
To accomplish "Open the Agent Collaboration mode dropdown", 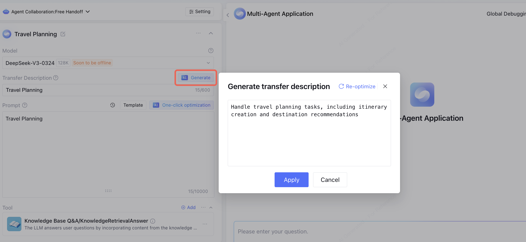I will point(88,12).
